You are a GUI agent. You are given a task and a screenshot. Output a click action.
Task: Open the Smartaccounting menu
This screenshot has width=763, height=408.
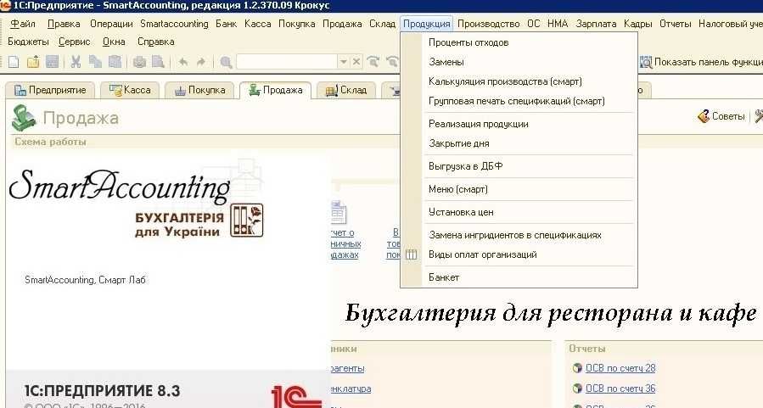(x=174, y=24)
